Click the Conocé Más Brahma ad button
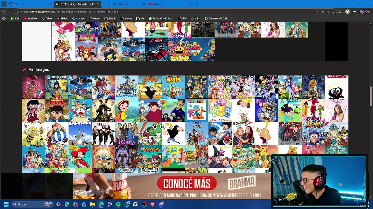373x209 pixels. (187, 183)
